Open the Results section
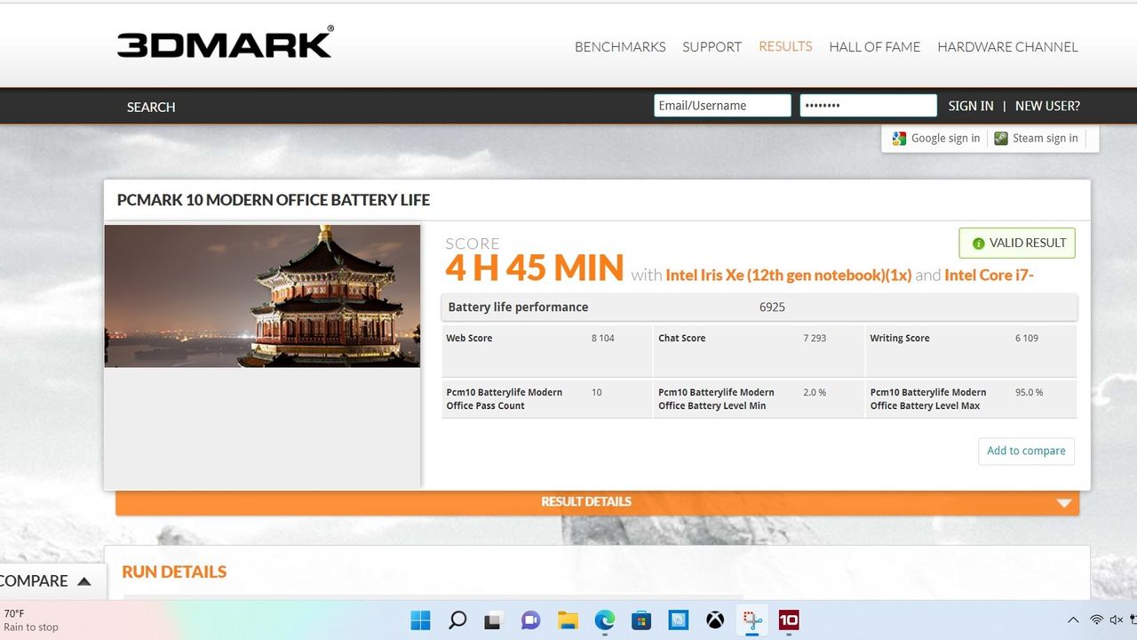Image resolution: width=1137 pixels, height=640 pixels. [785, 46]
